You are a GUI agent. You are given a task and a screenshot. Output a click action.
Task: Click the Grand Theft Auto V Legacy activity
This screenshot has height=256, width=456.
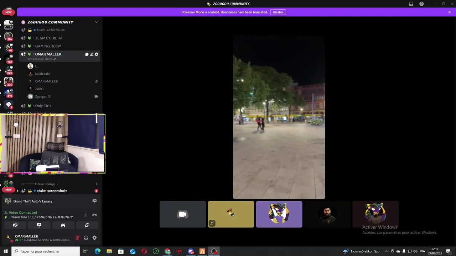tap(33, 201)
